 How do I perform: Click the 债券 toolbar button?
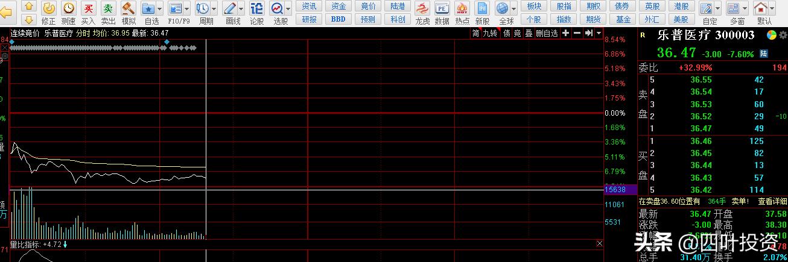(x=623, y=6)
